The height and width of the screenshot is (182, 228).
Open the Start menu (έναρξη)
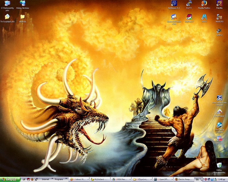click(10, 179)
